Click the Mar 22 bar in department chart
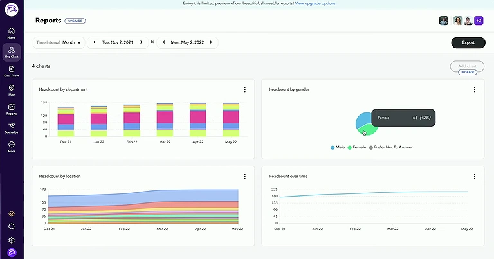 [x=165, y=120]
